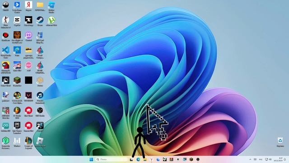This screenshot has width=289, height=163.
Task: Select the plain black square desktop icon
Action: coord(28,81)
